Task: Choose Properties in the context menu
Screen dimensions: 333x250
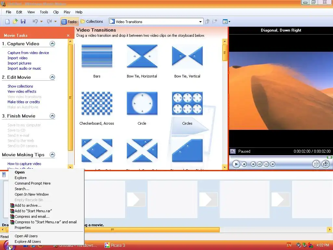Action: point(23,228)
